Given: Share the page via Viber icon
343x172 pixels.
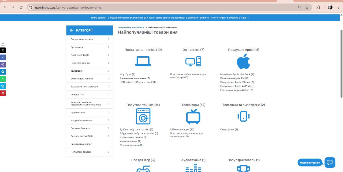Looking at the screenshot, I should [x=3, y=64].
